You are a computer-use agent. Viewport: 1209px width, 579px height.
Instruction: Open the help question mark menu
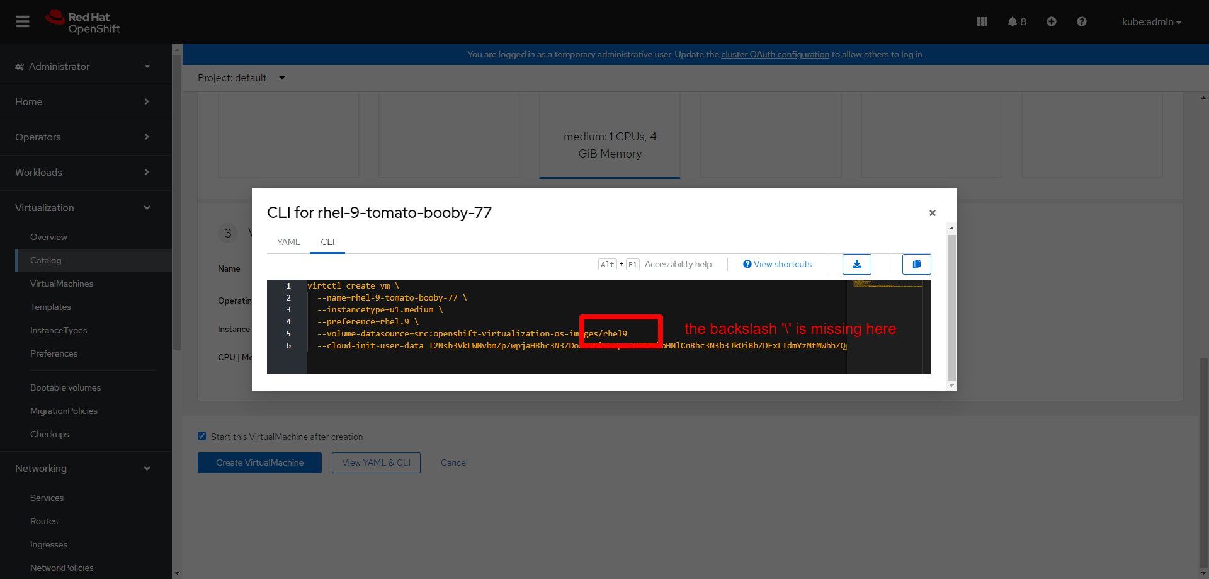1082,21
